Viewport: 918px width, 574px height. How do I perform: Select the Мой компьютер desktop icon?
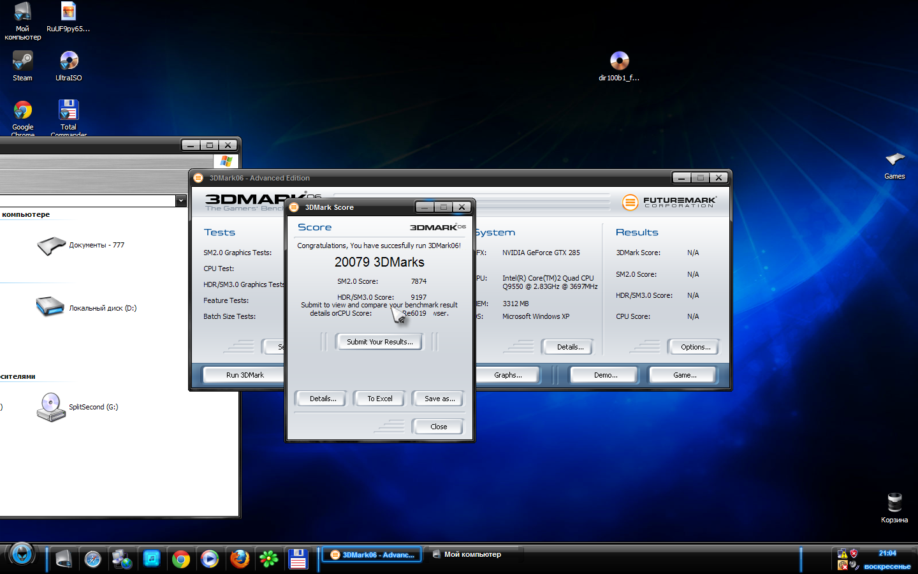pos(22,21)
